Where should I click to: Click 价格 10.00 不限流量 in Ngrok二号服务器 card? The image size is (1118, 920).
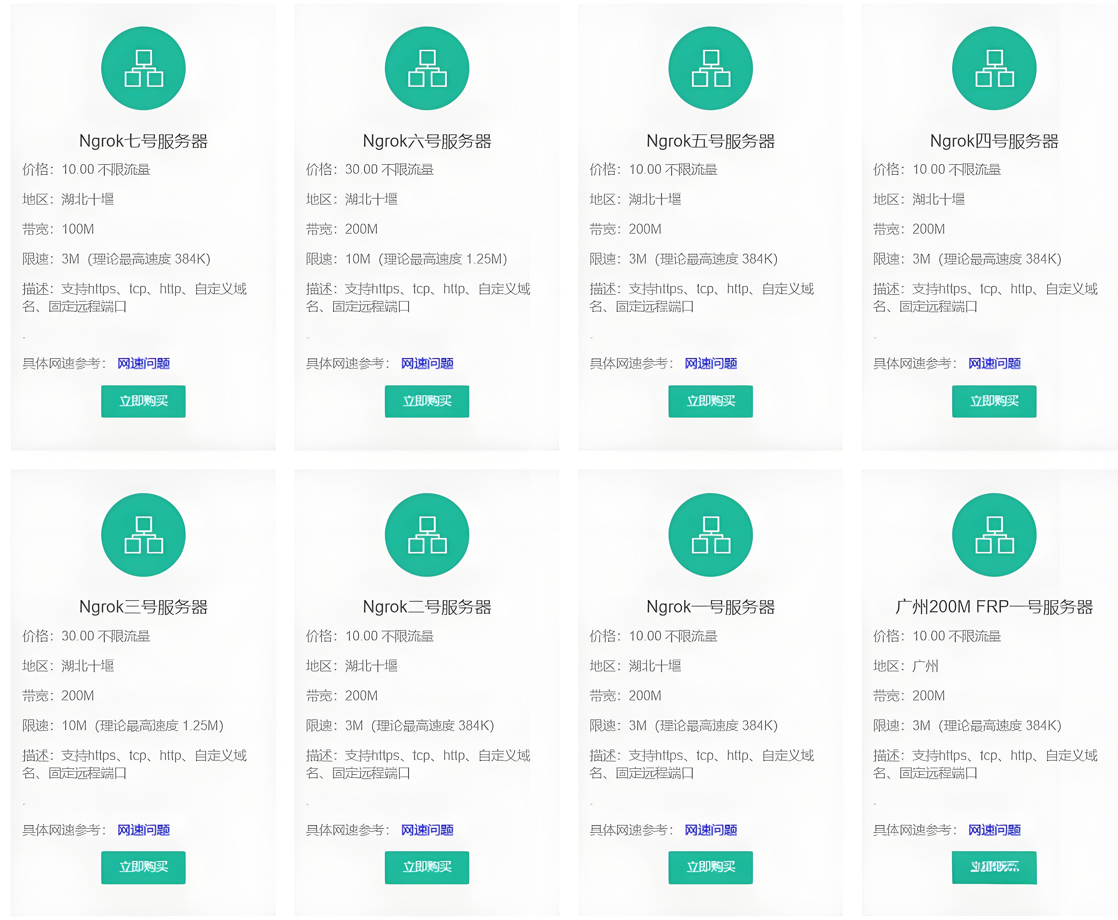(x=370, y=636)
